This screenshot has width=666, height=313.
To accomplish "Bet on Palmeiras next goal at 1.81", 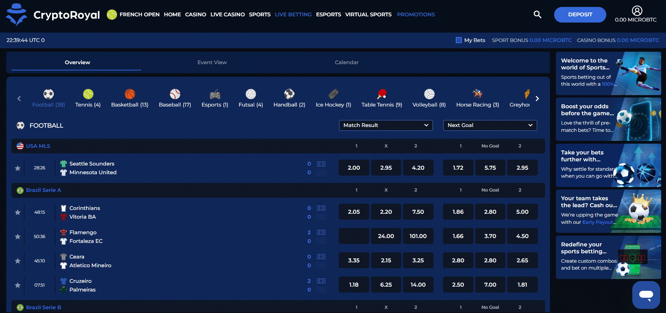I will point(522,285).
